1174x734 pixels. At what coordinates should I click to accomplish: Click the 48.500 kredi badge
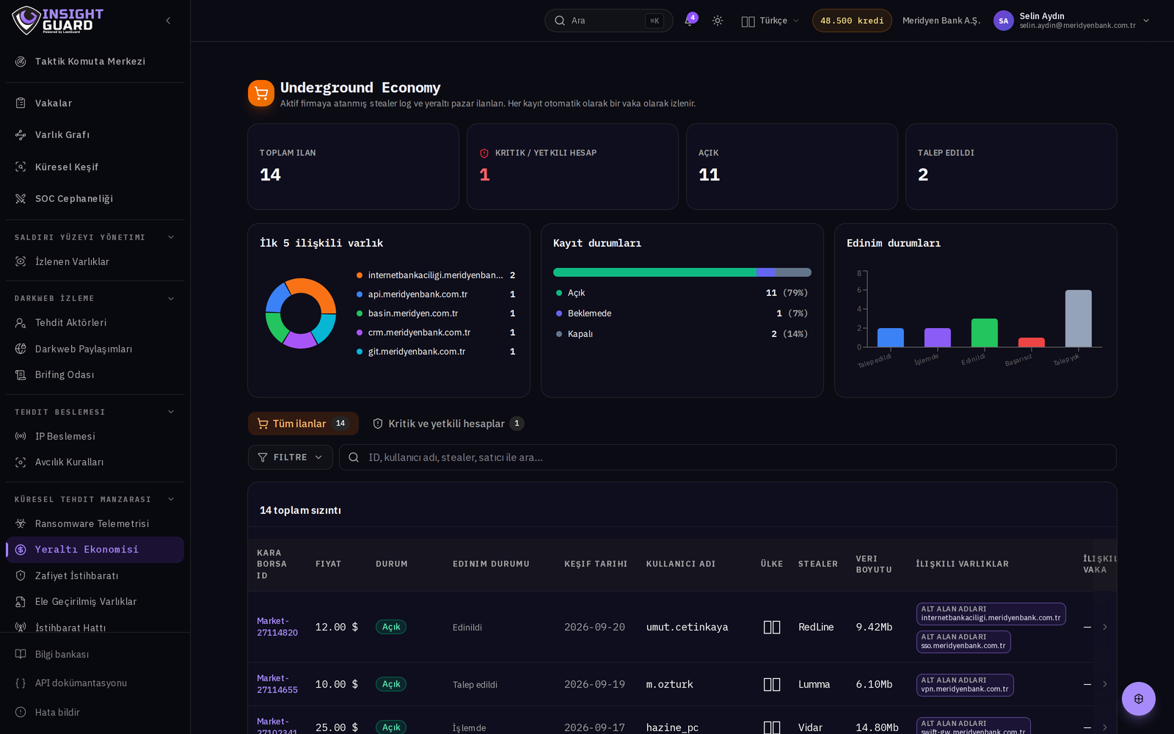click(852, 21)
